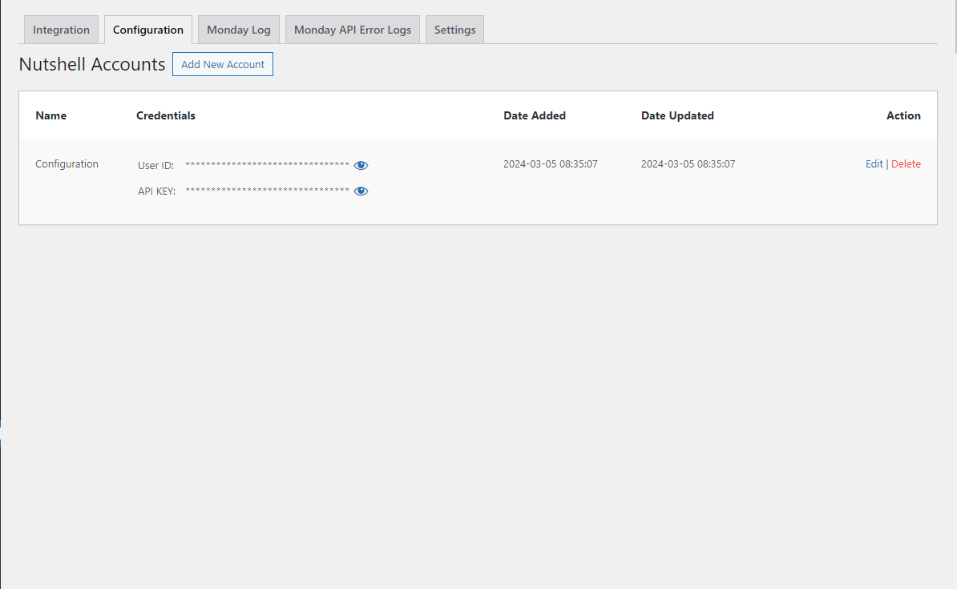Open the Monday API Error Logs tab
Viewport: 957px width, 589px height.
(353, 30)
